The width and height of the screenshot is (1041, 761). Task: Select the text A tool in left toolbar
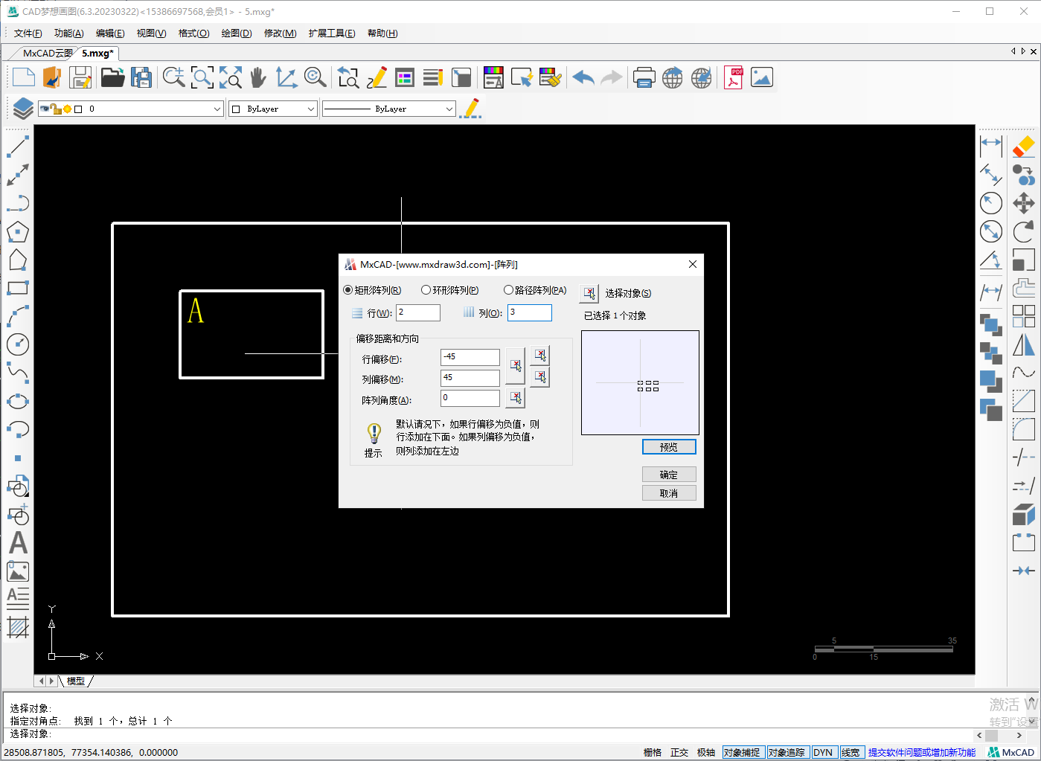pyautogui.click(x=18, y=543)
